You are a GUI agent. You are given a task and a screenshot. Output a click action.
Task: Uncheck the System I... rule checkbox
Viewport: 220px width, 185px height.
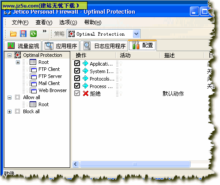coord(77,71)
